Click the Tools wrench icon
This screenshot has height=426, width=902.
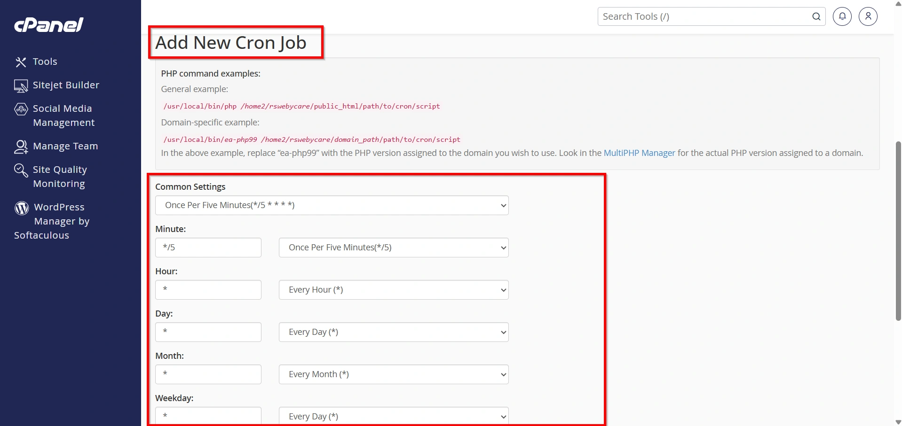coord(21,62)
